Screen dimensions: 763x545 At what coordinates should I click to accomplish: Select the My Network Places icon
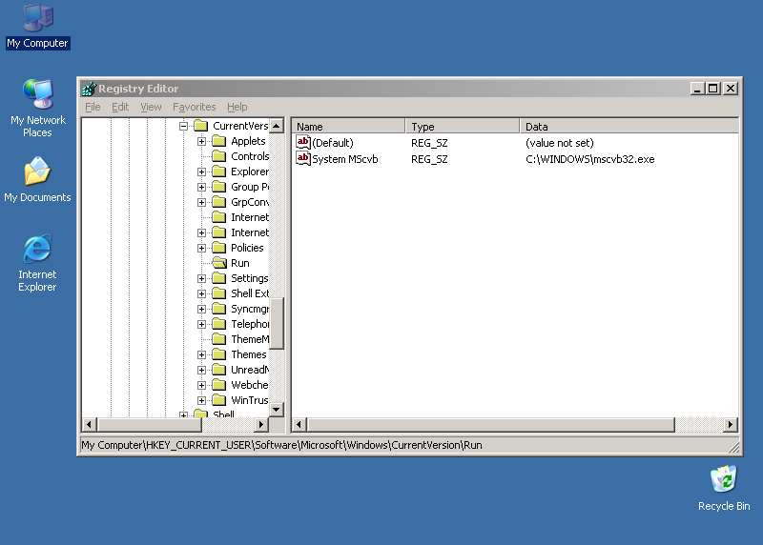click(37, 95)
